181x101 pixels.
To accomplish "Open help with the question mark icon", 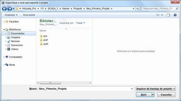I will [x=175, y=15].
